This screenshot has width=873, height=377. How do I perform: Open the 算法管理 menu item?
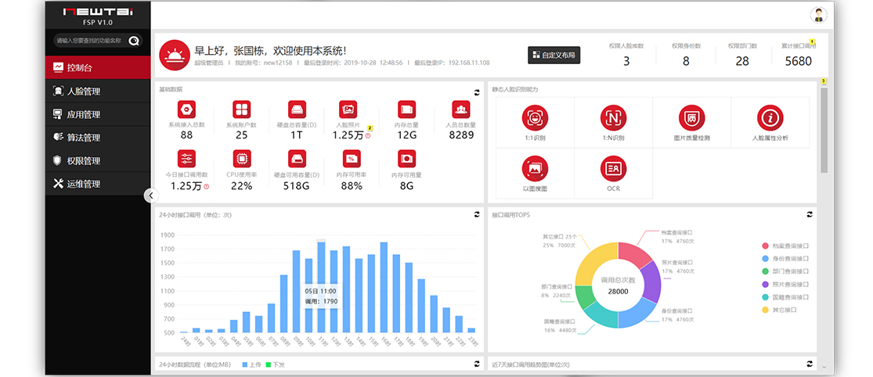83,138
